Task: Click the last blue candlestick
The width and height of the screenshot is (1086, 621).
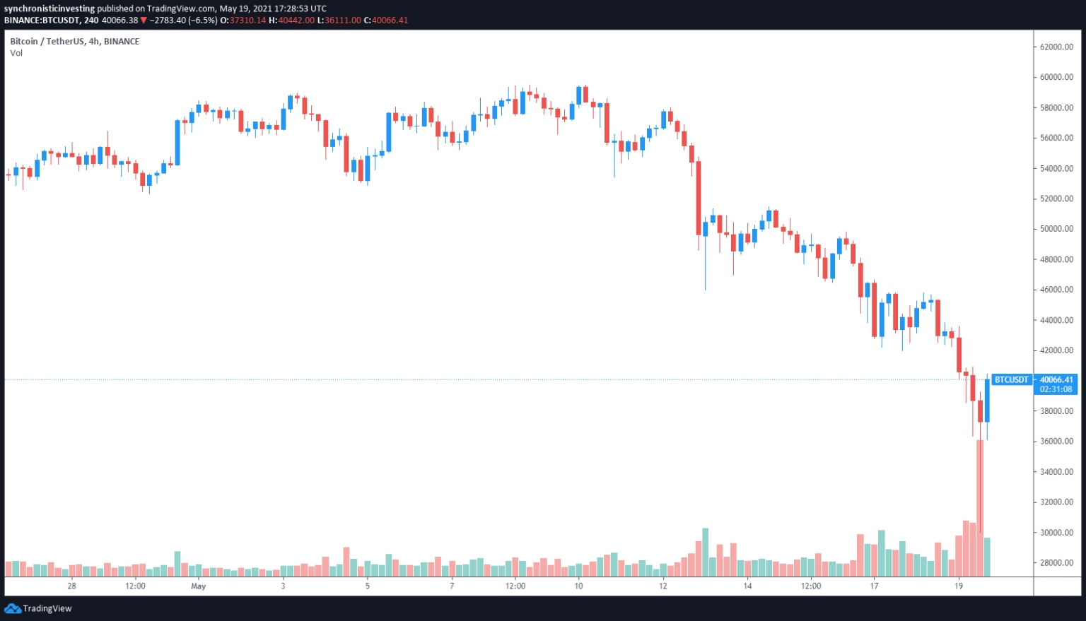Action: [987, 401]
